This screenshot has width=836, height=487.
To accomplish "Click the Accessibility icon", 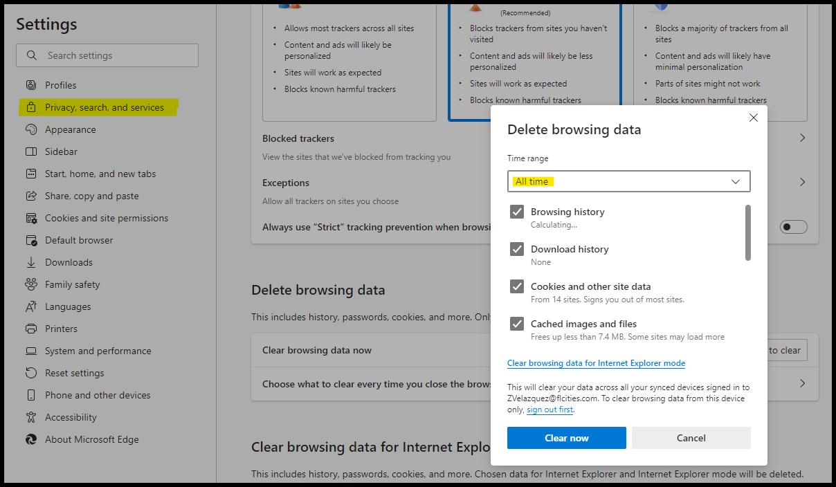I will [x=31, y=417].
